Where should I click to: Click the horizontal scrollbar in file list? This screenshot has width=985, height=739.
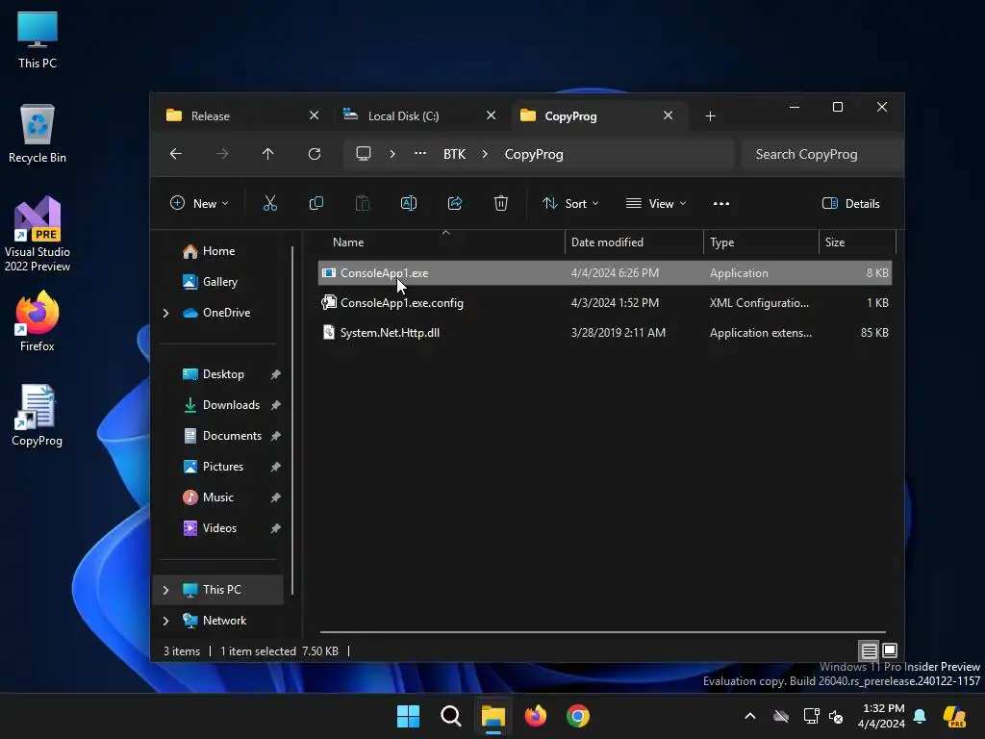click(602, 632)
